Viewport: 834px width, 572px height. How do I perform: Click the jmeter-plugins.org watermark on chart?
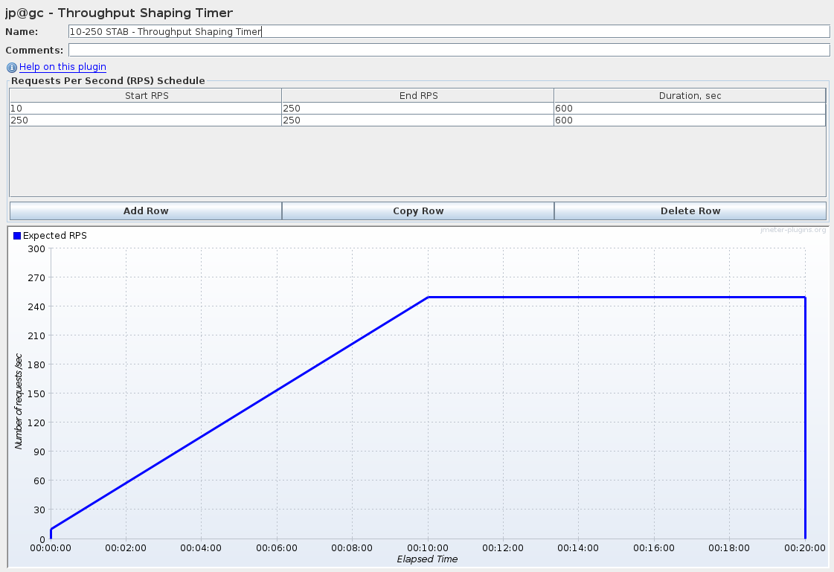click(x=792, y=230)
